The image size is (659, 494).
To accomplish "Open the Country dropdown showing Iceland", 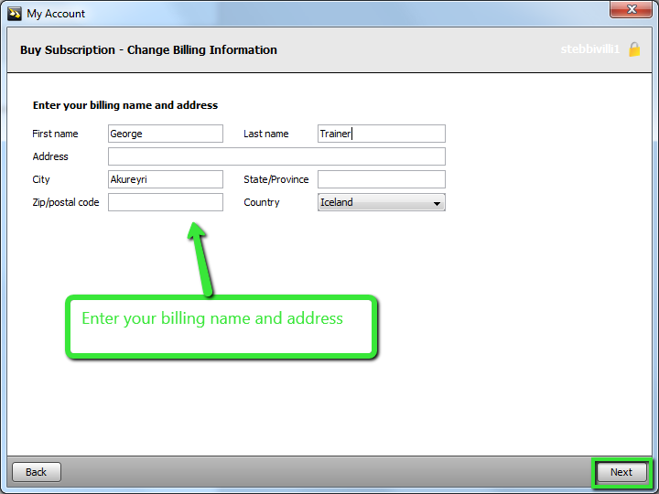I will (381, 202).
